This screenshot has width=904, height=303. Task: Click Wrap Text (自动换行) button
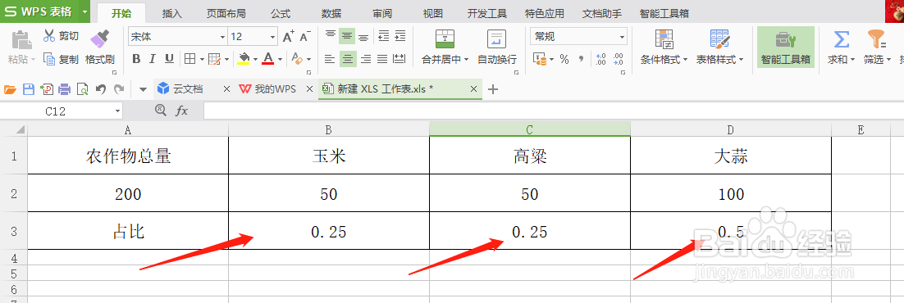coord(496,47)
